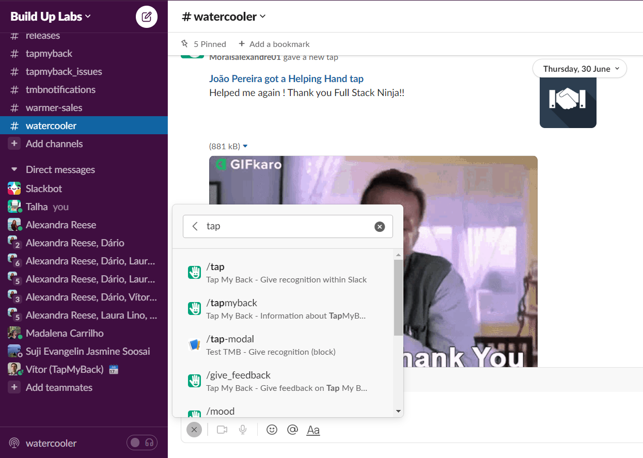
Task: Click the plus icon beside Add teammates
Action: (x=14, y=387)
